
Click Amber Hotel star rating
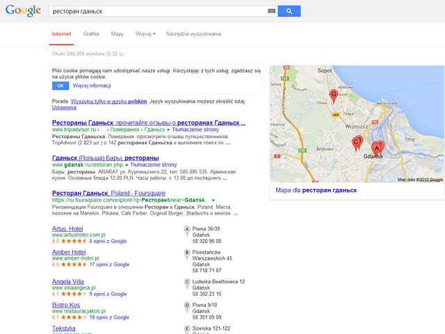point(74,265)
